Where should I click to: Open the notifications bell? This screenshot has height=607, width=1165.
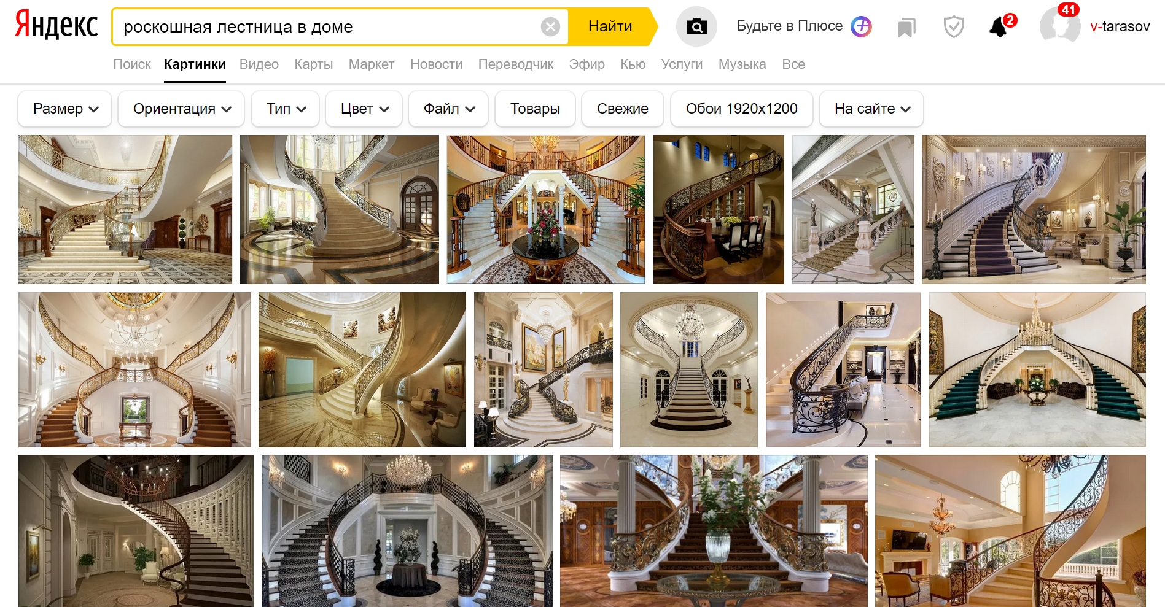[999, 27]
